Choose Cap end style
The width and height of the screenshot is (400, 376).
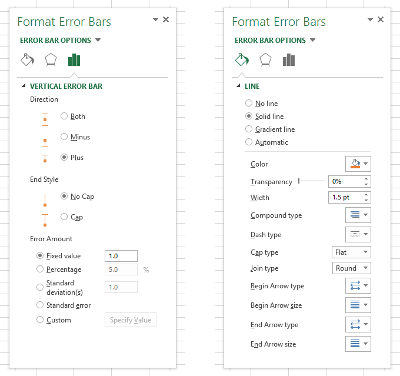tap(64, 217)
